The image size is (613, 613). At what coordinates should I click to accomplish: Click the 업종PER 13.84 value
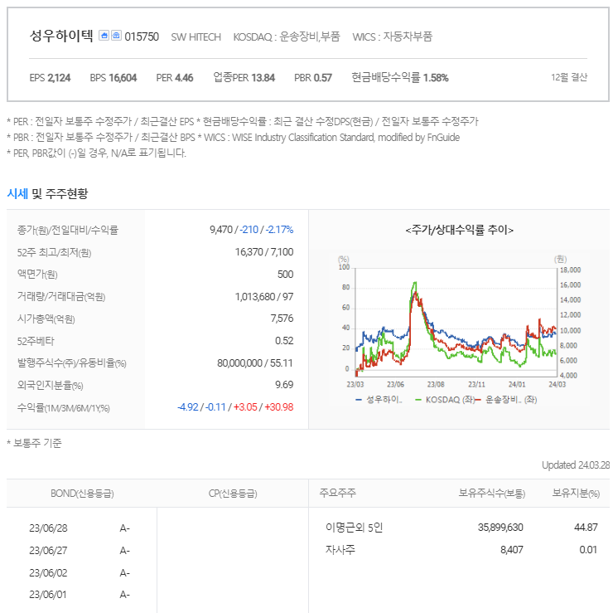pos(244,77)
